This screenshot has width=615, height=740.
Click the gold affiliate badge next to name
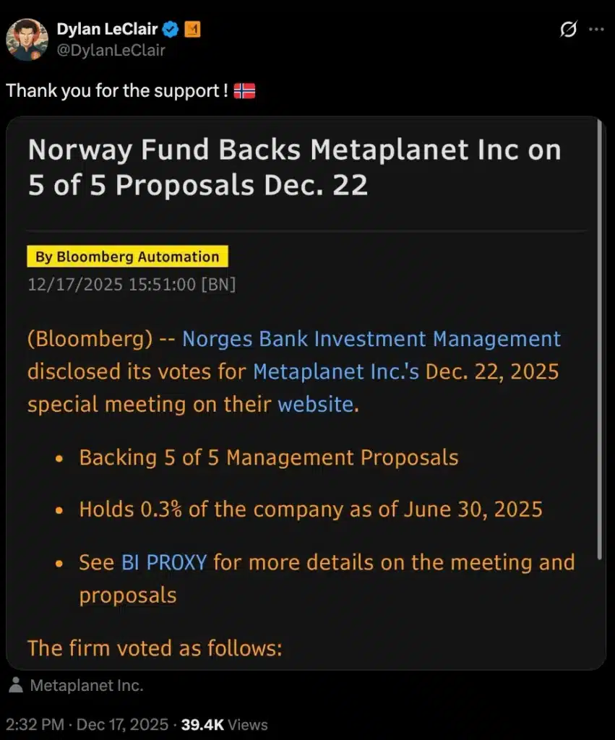click(x=192, y=29)
